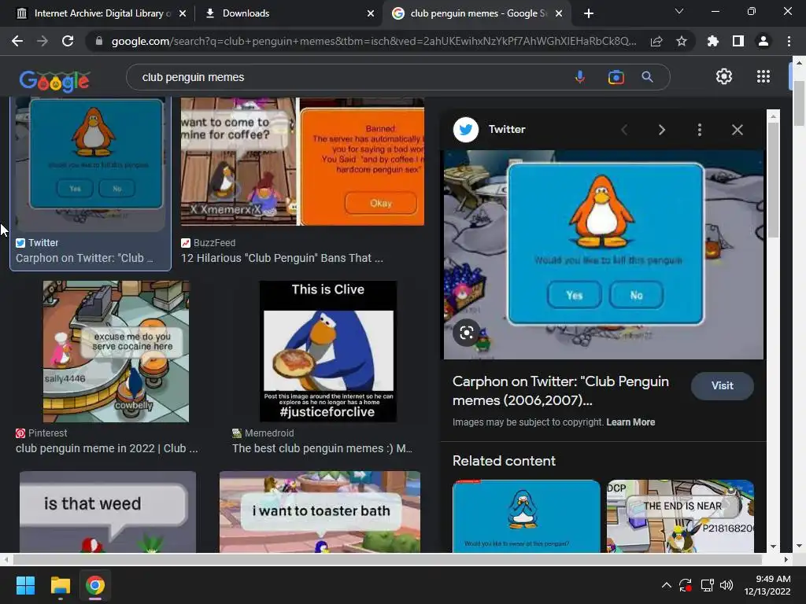The height and width of the screenshot is (604, 806).
Task: Open the tab search dropdown
Action: tap(679, 11)
